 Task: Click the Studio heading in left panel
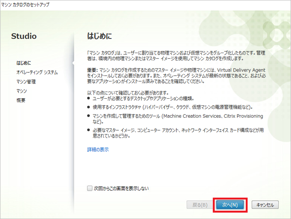click(x=24, y=36)
